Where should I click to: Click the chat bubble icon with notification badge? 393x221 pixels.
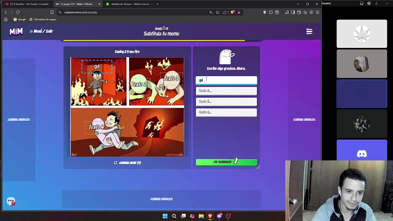click(11, 202)
